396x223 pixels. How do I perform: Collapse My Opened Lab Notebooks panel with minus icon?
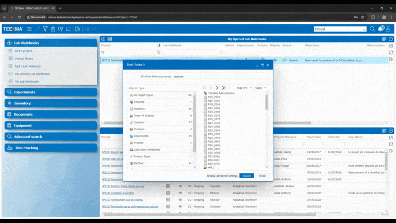coord(391,39)
